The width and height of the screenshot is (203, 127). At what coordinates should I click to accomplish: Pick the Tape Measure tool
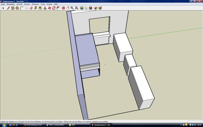click(36, 8)
